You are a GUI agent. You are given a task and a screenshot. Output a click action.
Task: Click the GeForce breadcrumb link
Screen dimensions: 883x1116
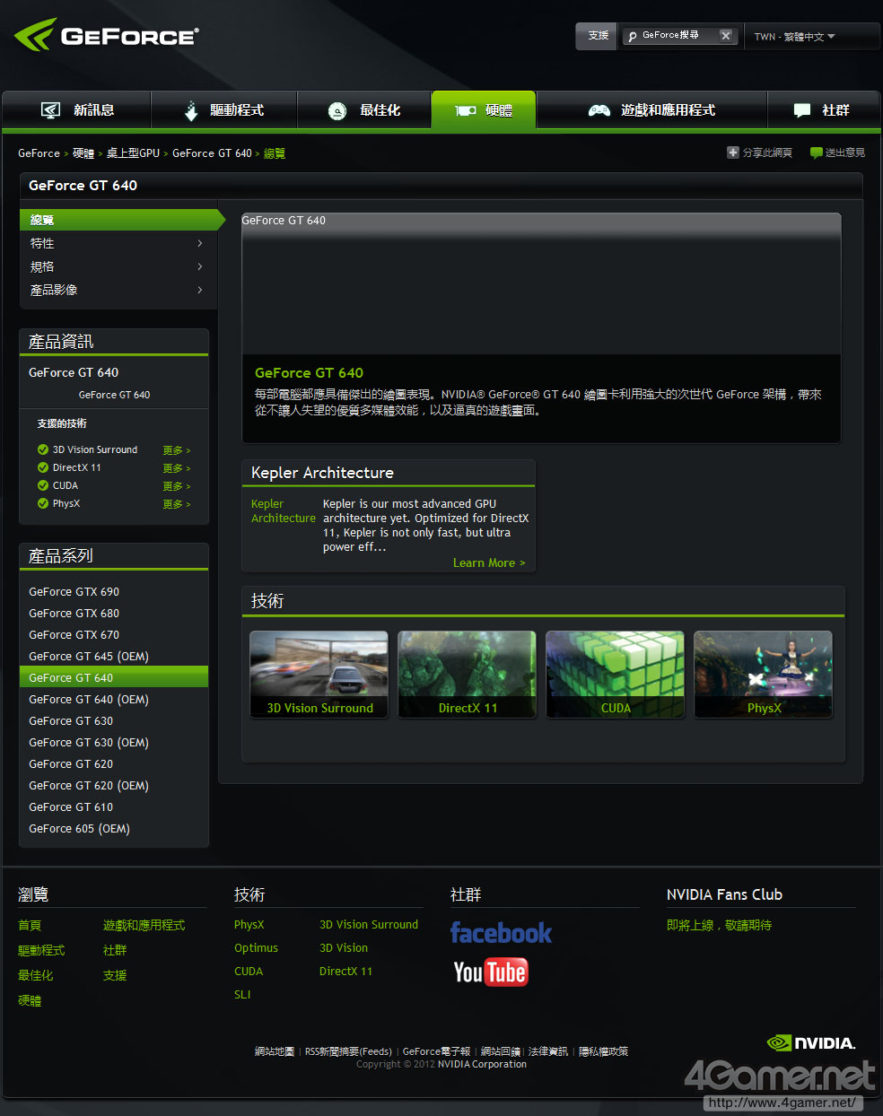coord(39,153)
